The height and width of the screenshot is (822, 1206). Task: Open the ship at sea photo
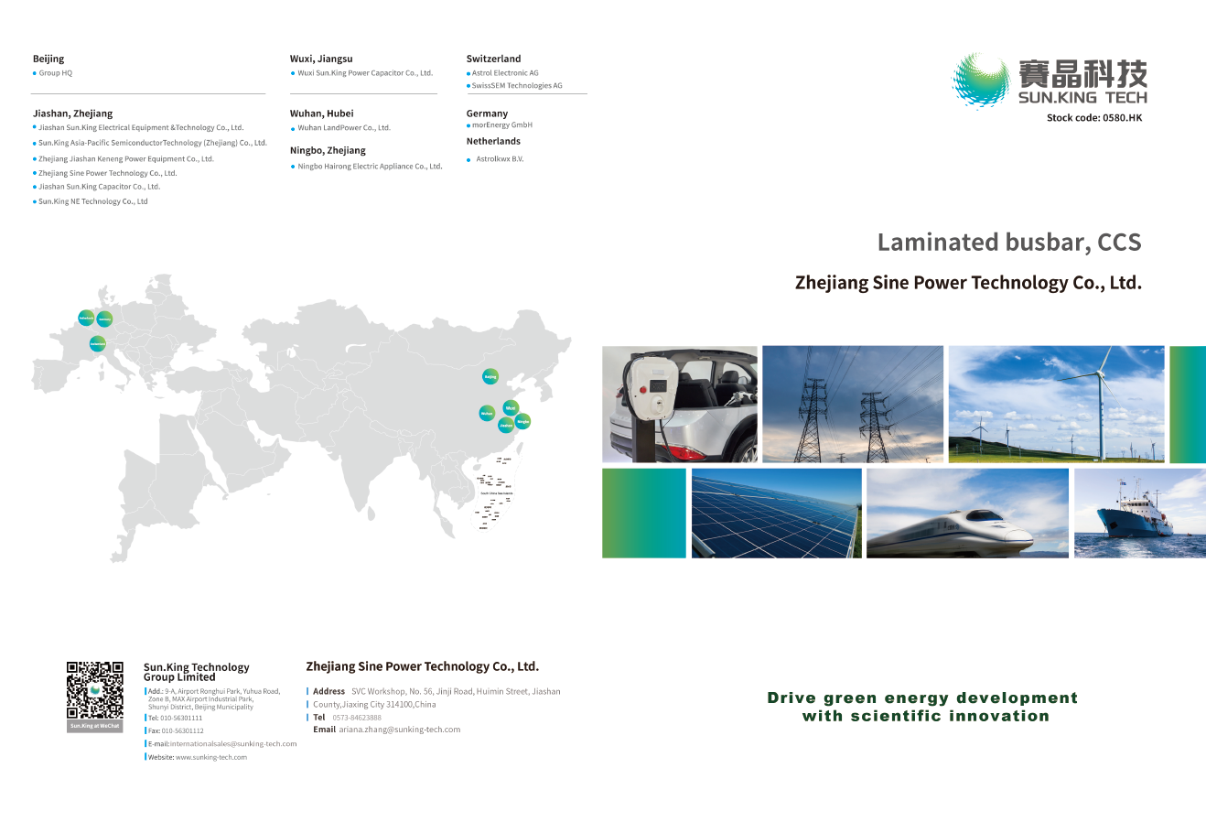click(1140, 513)
